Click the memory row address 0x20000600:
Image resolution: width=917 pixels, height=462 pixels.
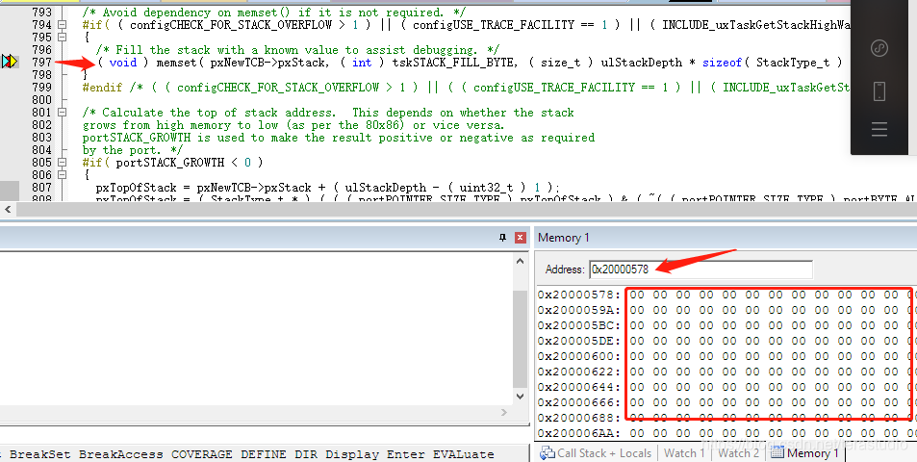[x=579, y=356]
